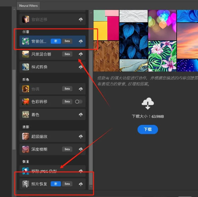The width and height of the screenshot is (198, 197).
Task: Click the 新 badge on 照片恢复
Action: point(56,184)
